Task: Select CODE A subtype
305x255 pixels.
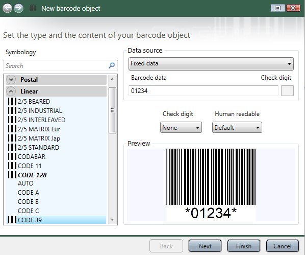Action: point(29,193)
